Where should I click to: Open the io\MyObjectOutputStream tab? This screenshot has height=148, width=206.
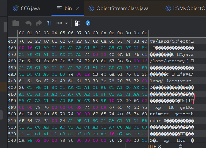185,8
